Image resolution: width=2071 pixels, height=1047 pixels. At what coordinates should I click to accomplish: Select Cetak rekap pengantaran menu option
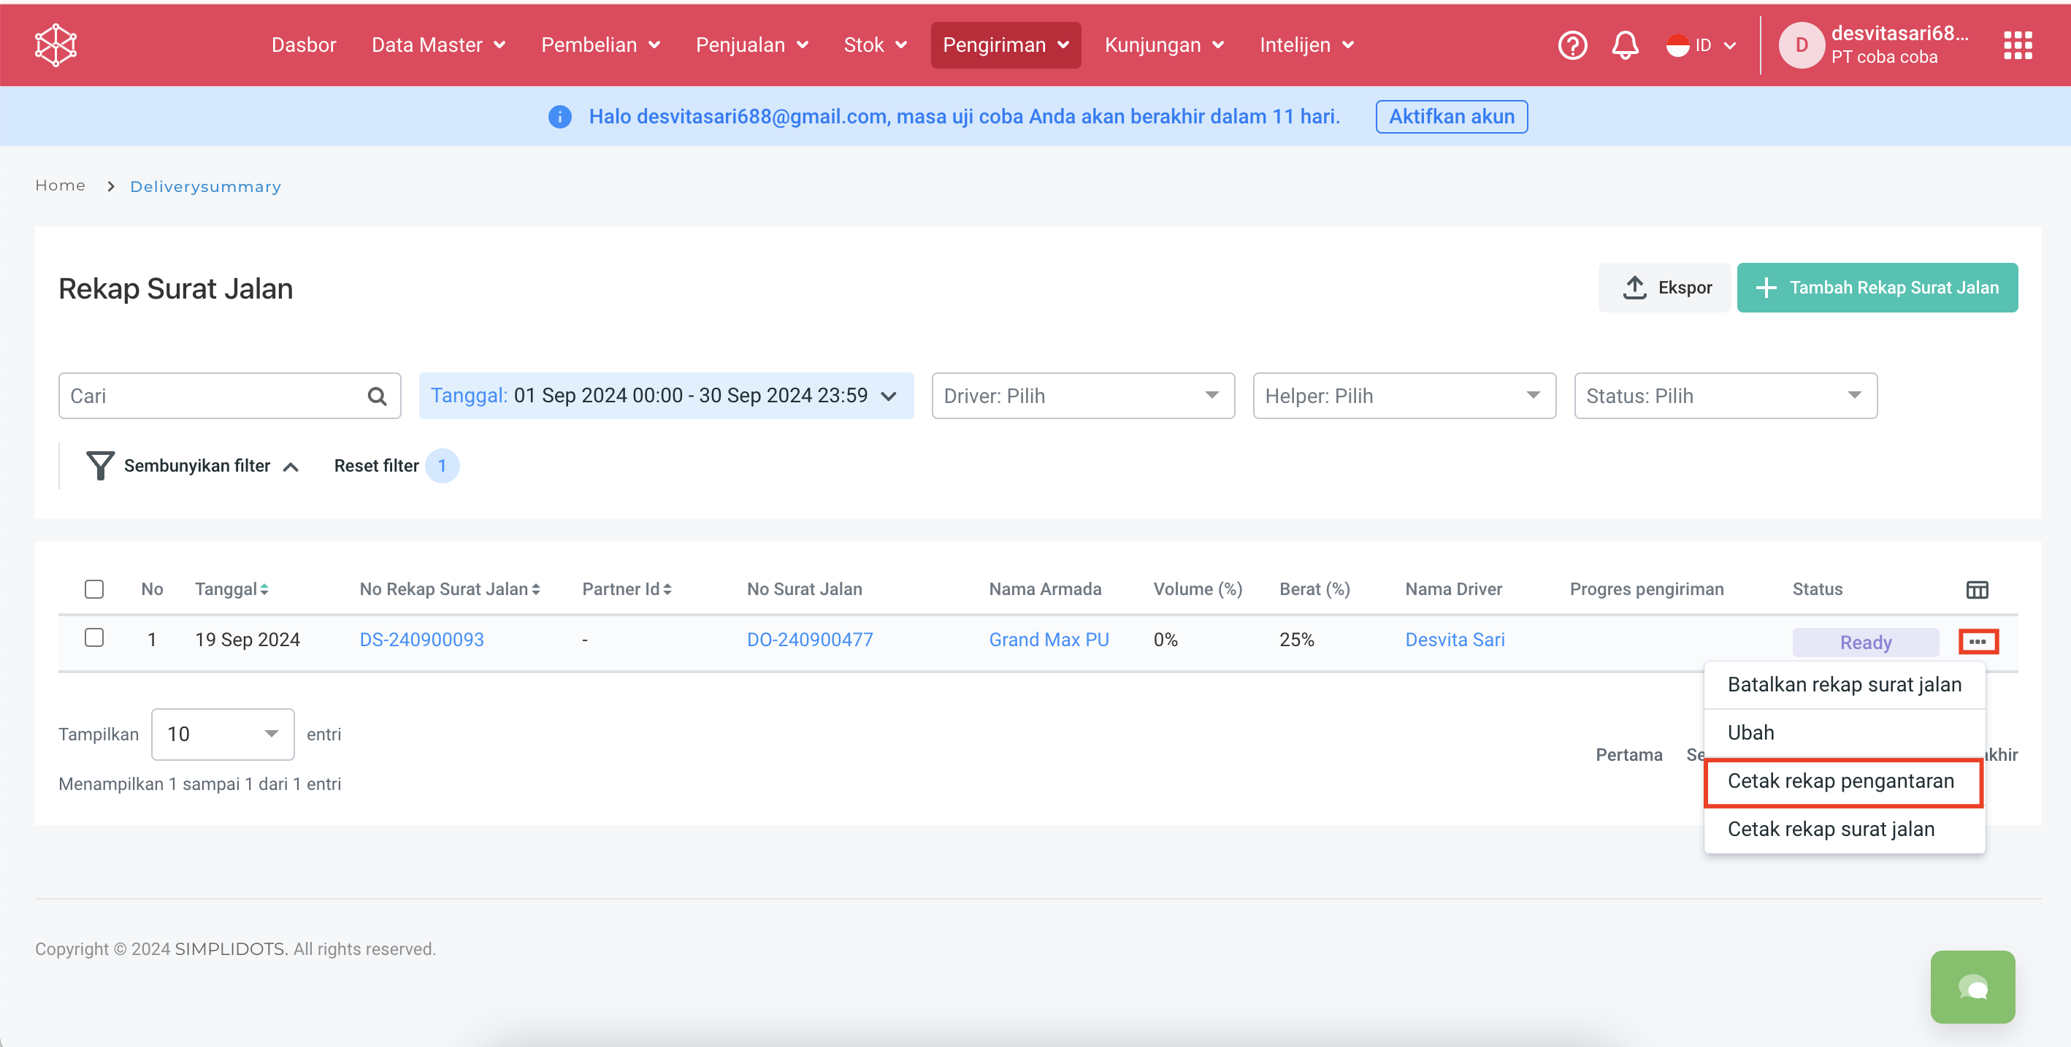tap(1841, 781)
